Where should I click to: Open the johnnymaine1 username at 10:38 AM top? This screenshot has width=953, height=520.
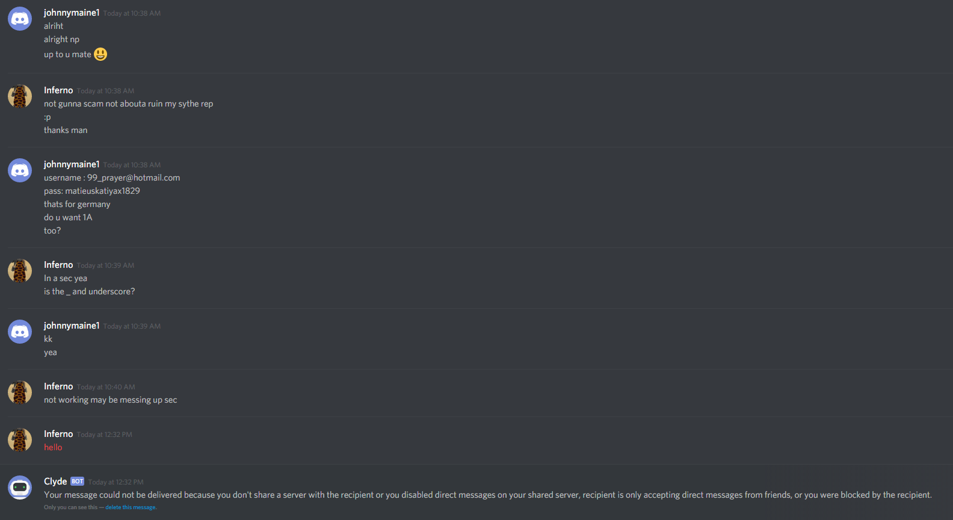click(x=72, y=13)
